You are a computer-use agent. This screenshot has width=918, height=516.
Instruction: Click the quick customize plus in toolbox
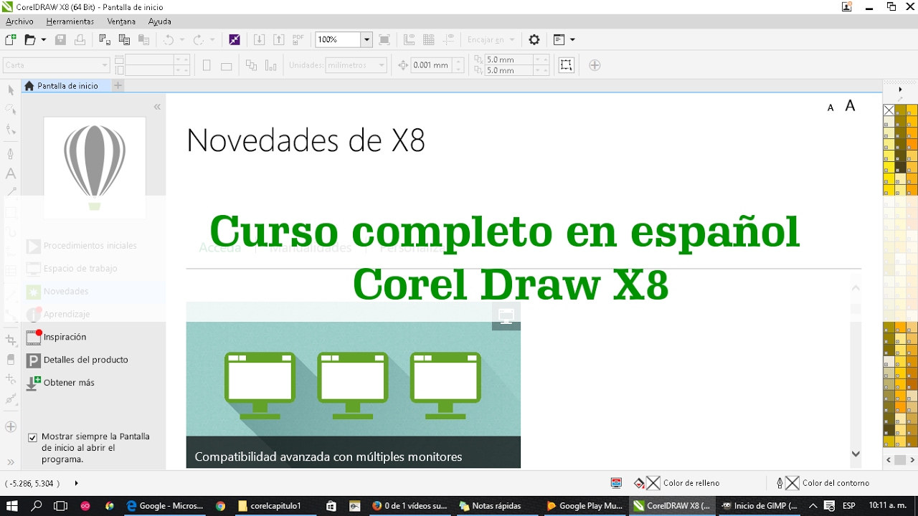click(11, 427)
